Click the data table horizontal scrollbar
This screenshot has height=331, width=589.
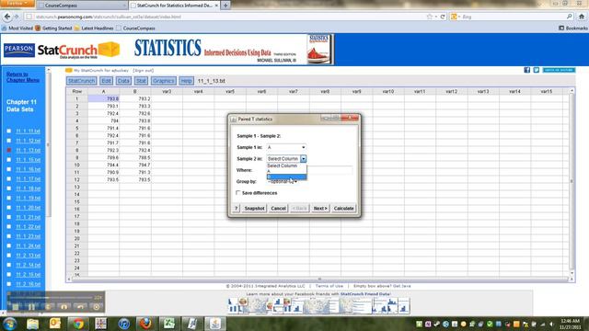coord(319,280)
